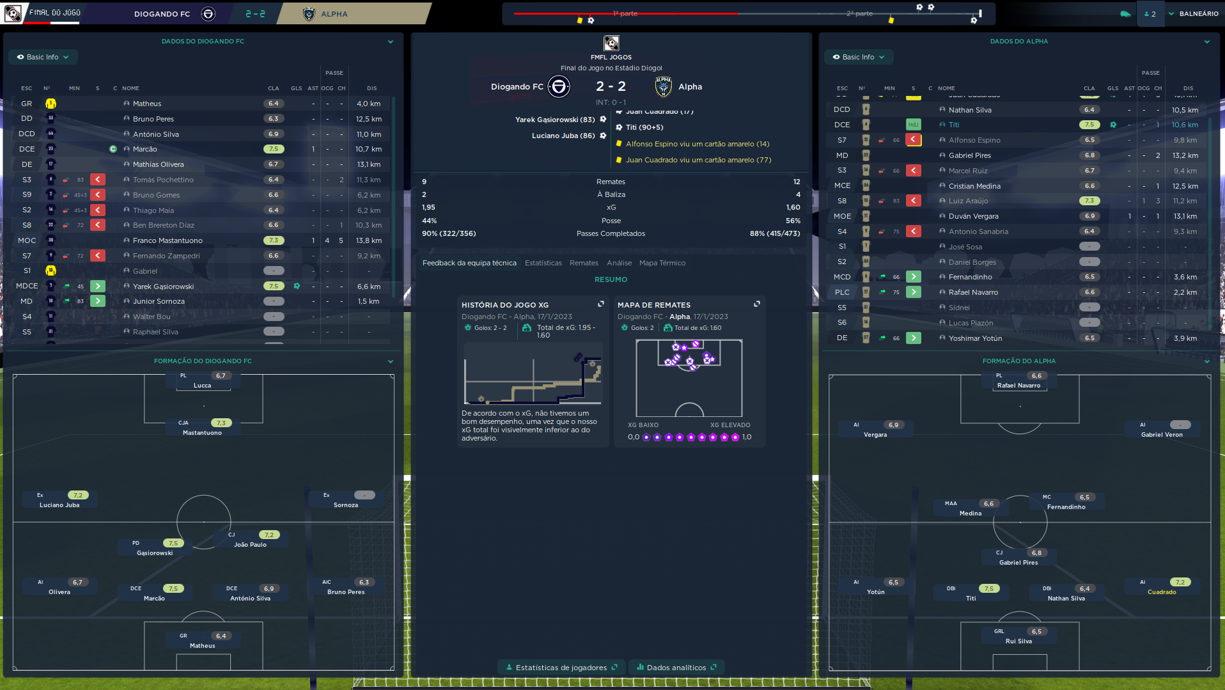Viewport: 1225px width, 690px height.
Task: Click substitution-off arrow for Tomás Pochettino
Action: click(x=98, y=180)
